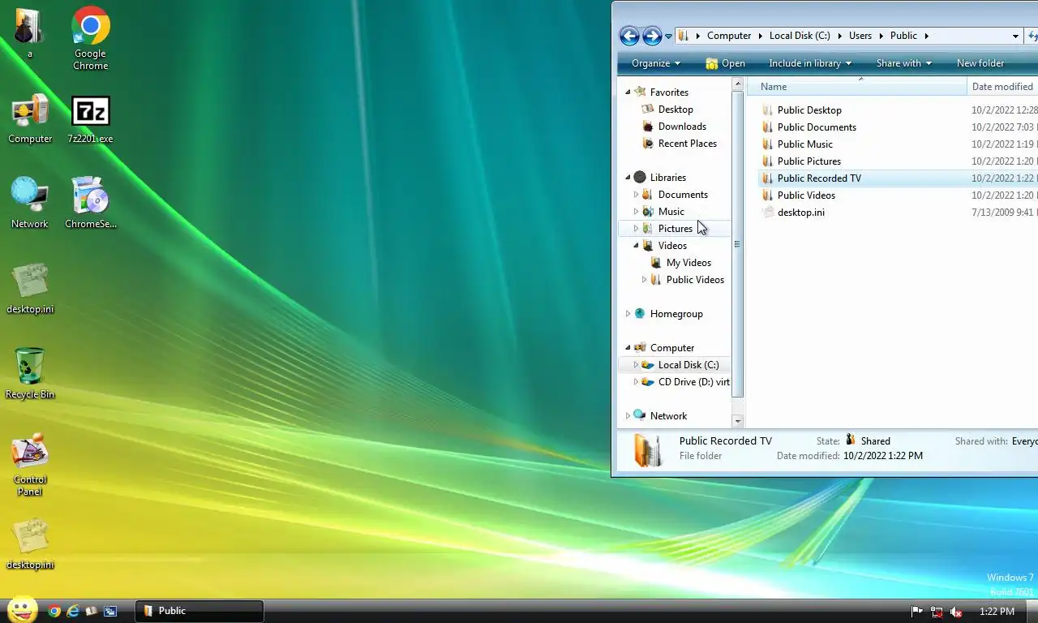Select the Public Pictures folder row

click(x=898, y=161)
